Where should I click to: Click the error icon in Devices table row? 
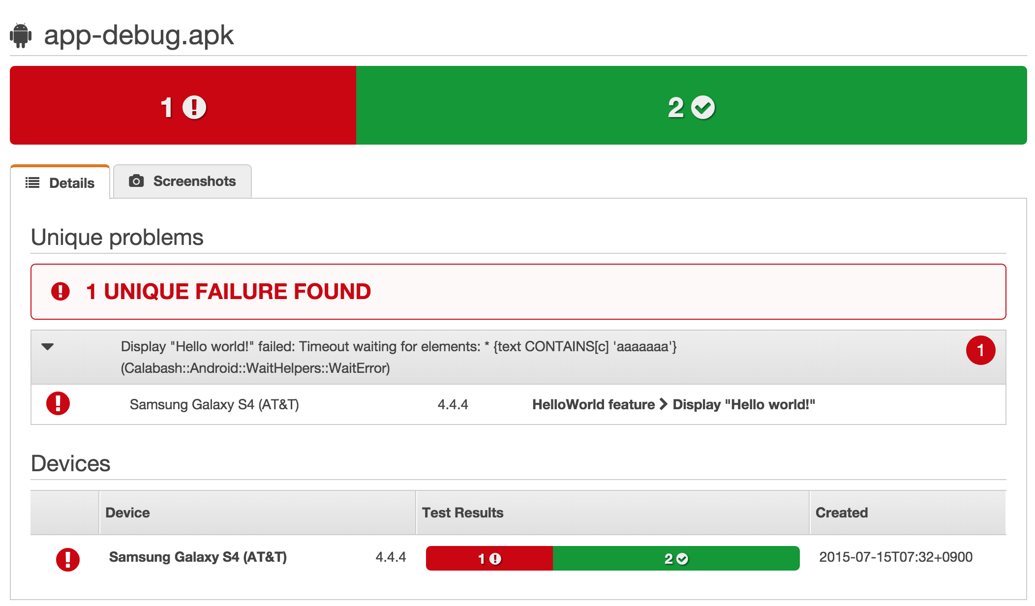coord(68,559)
